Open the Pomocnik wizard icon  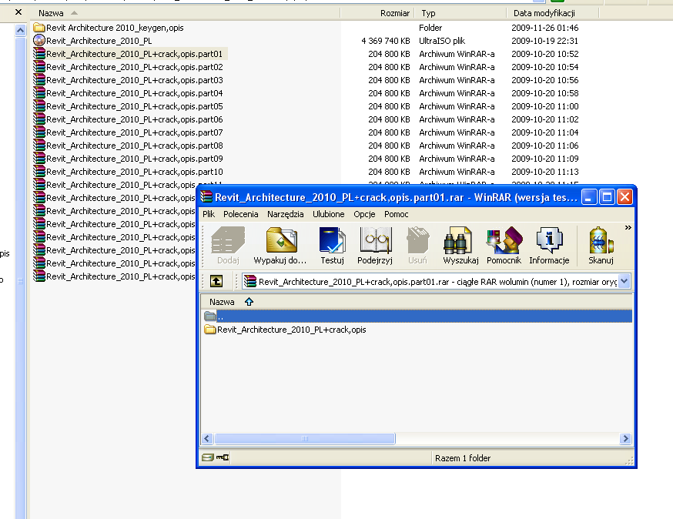point(504,239)
